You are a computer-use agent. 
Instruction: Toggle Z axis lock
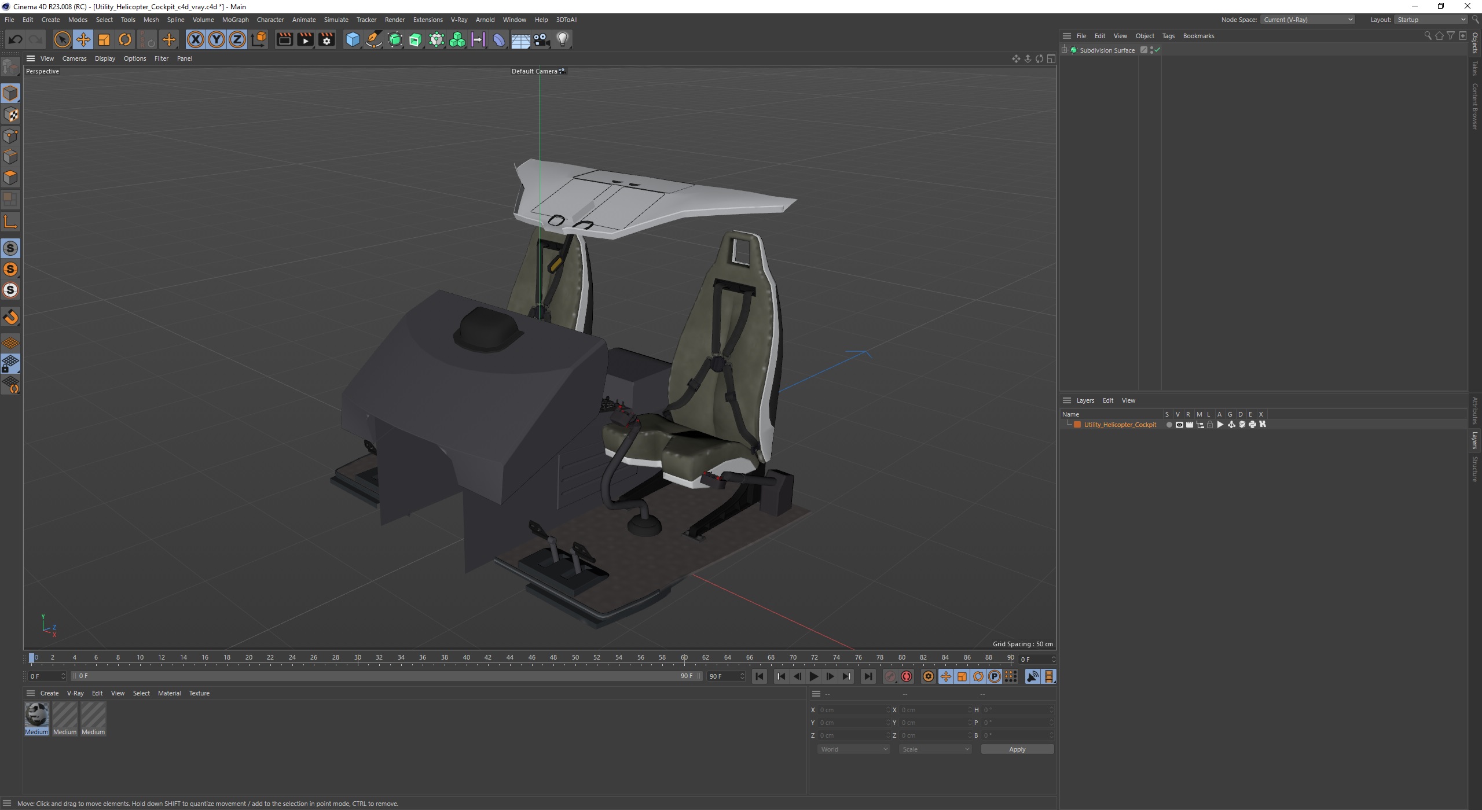tap(237, 39)
